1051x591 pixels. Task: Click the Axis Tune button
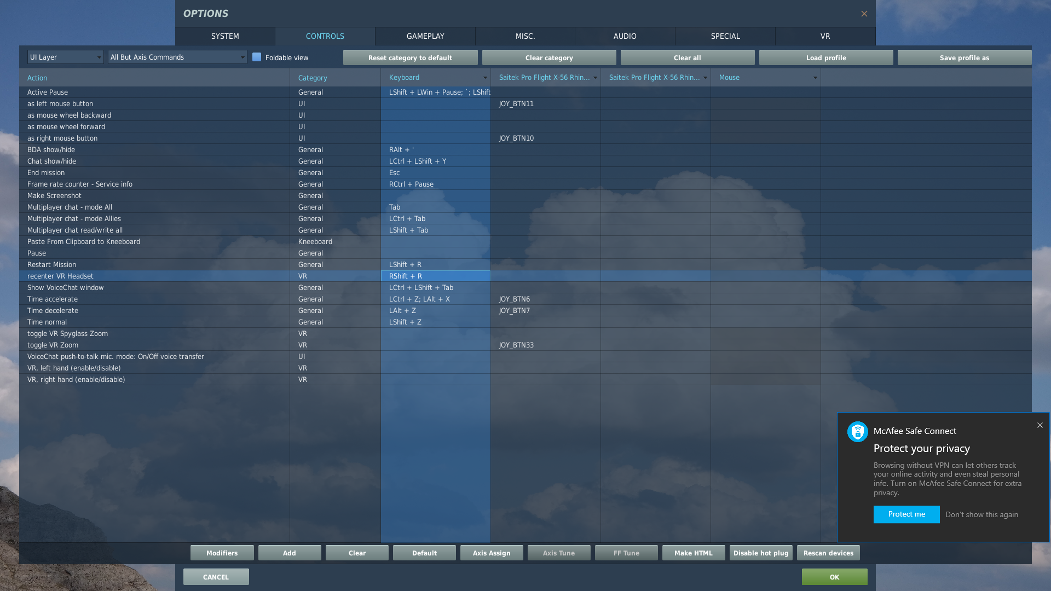click(x=559, y=553)
